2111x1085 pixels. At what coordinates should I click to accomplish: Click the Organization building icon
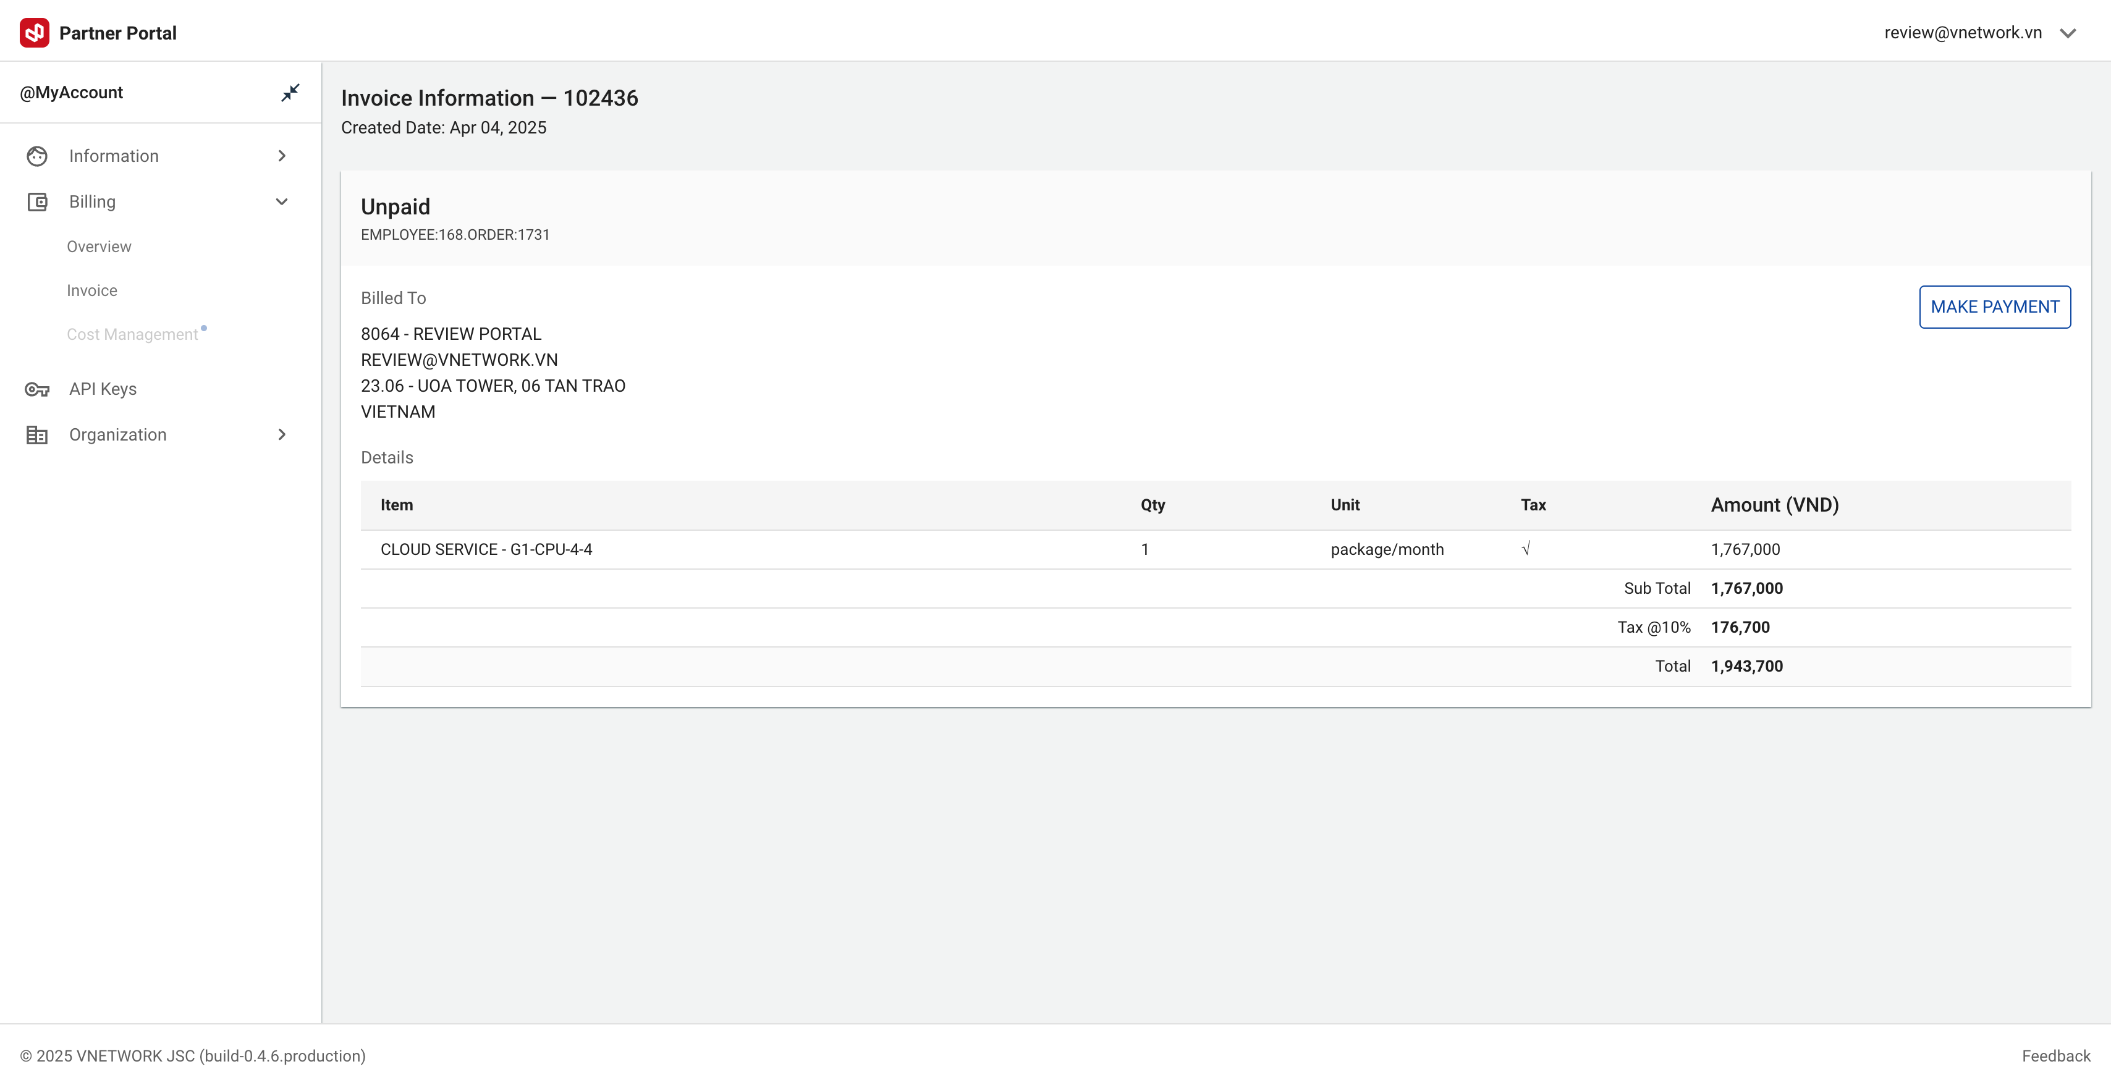[37, 435]
